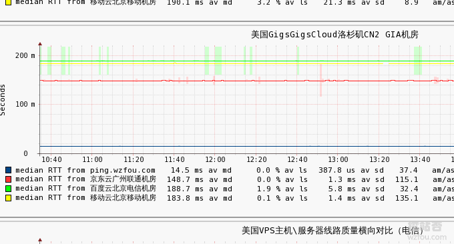The height and width of the screenshot is (244, 454).
Task: Click the green RTT line on the graph
Action: pyautogui.click(x=246, y=61)
